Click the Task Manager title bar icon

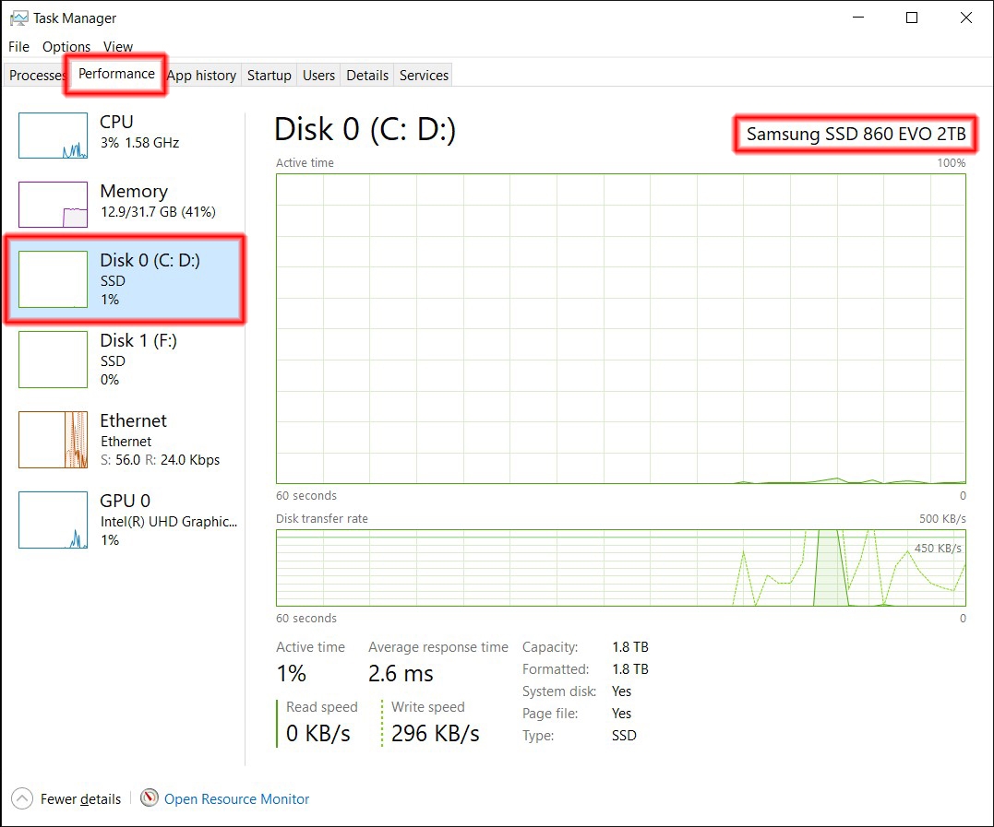point(18,18)
